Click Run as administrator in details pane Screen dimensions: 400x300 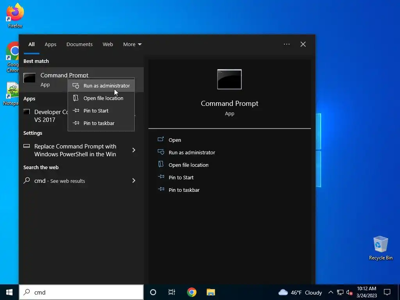point(192,153)
